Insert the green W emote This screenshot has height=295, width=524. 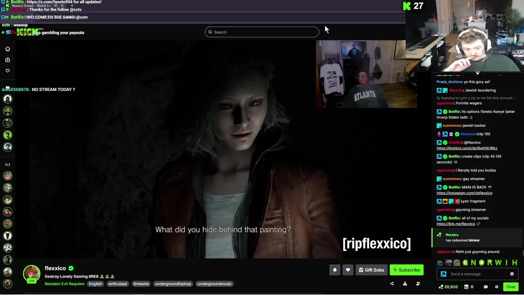(x=498, y=263)
